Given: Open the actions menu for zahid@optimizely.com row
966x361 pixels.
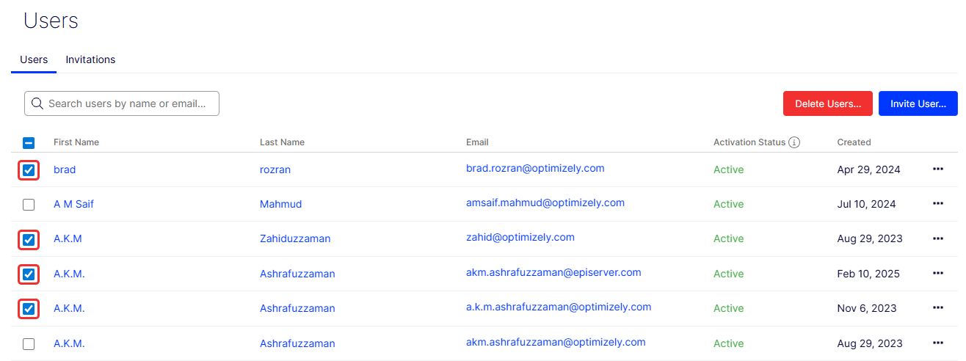Looking at the screenshot, I should tap(937, 238).
